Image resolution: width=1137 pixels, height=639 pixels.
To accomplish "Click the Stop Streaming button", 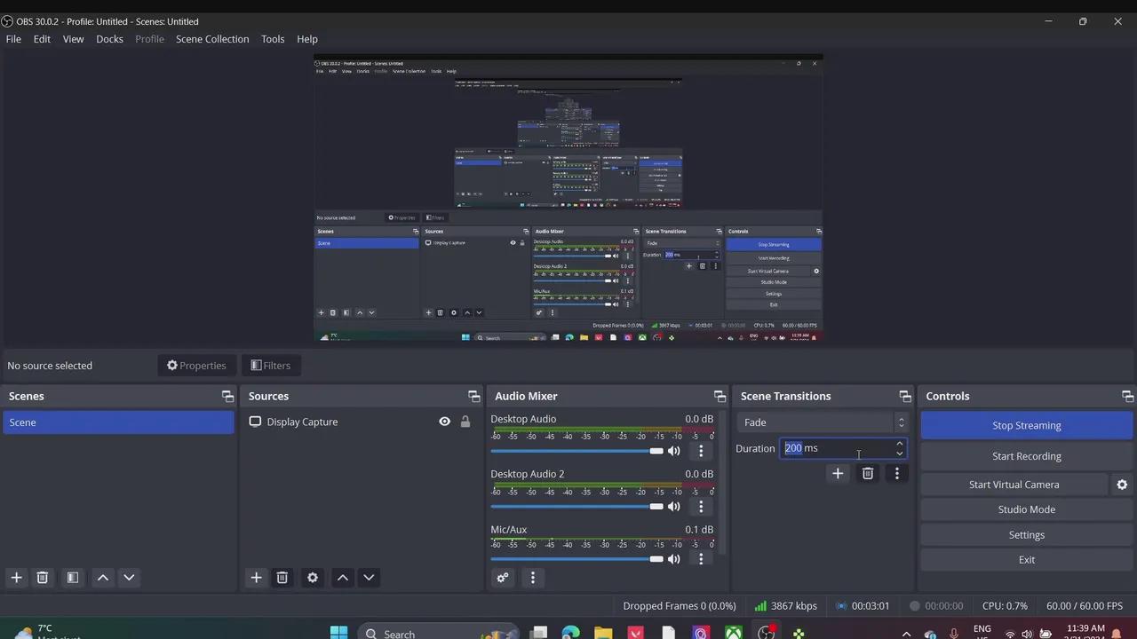I will pos(1026,425).
